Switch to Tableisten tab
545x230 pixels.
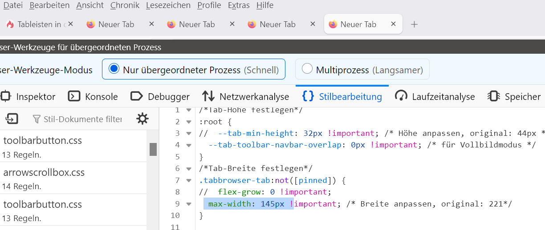click(36, 24)
